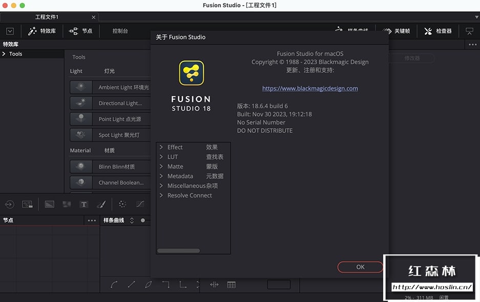The height and width of the screenshot is (302, 480).
Task: Add a Fast Noise node
Action: [67, 204]
